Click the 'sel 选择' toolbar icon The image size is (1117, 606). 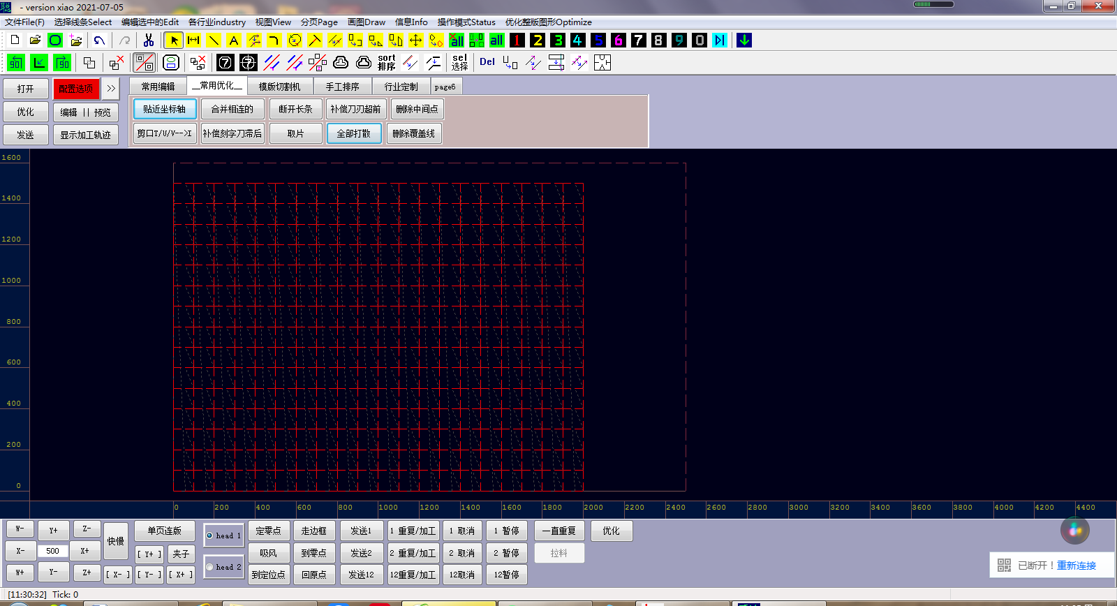tap(459, 63)
